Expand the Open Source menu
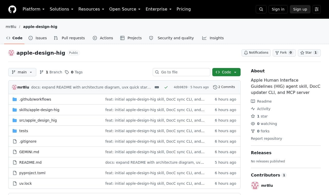This screenshot has height=195, width=329. pyautogui.click(x=125, y=9)
